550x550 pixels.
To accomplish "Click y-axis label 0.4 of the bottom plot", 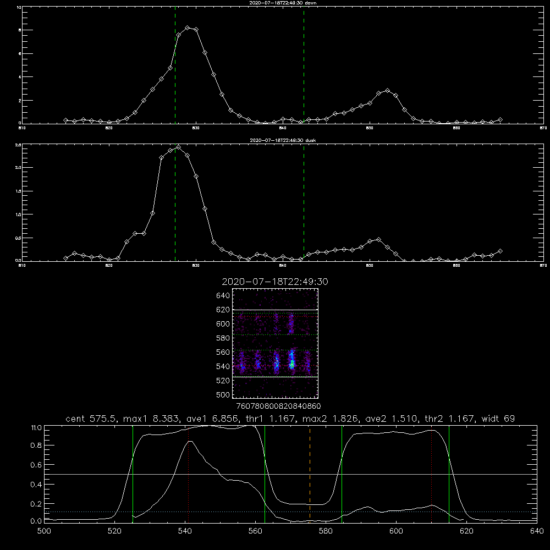I will click(36, 485).
